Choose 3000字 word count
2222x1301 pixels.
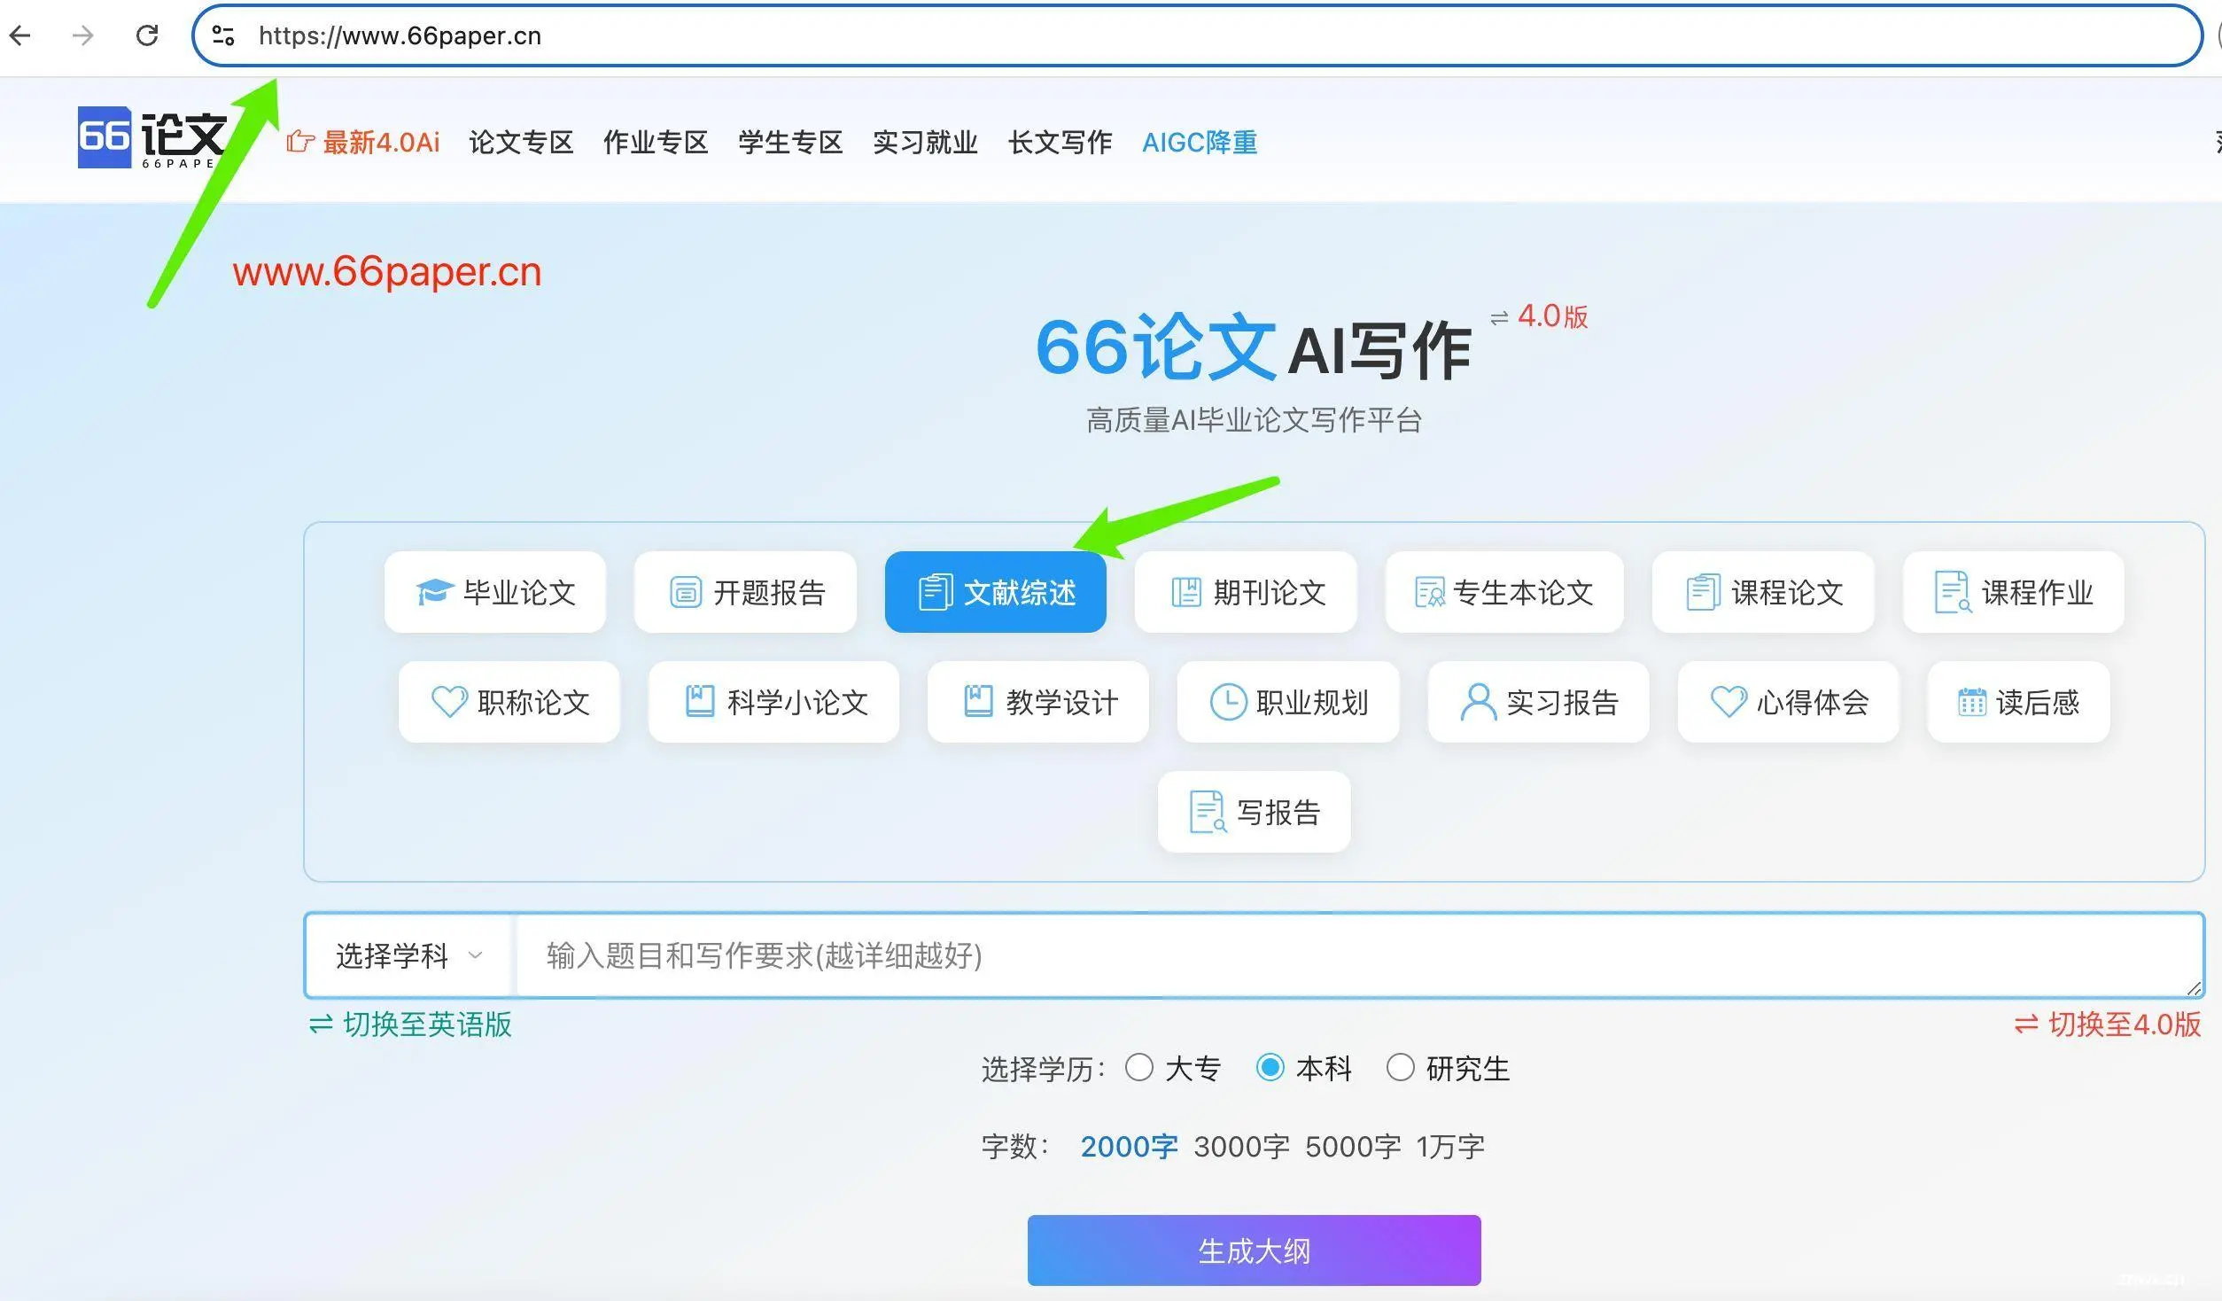[x=1242, y=1146]
